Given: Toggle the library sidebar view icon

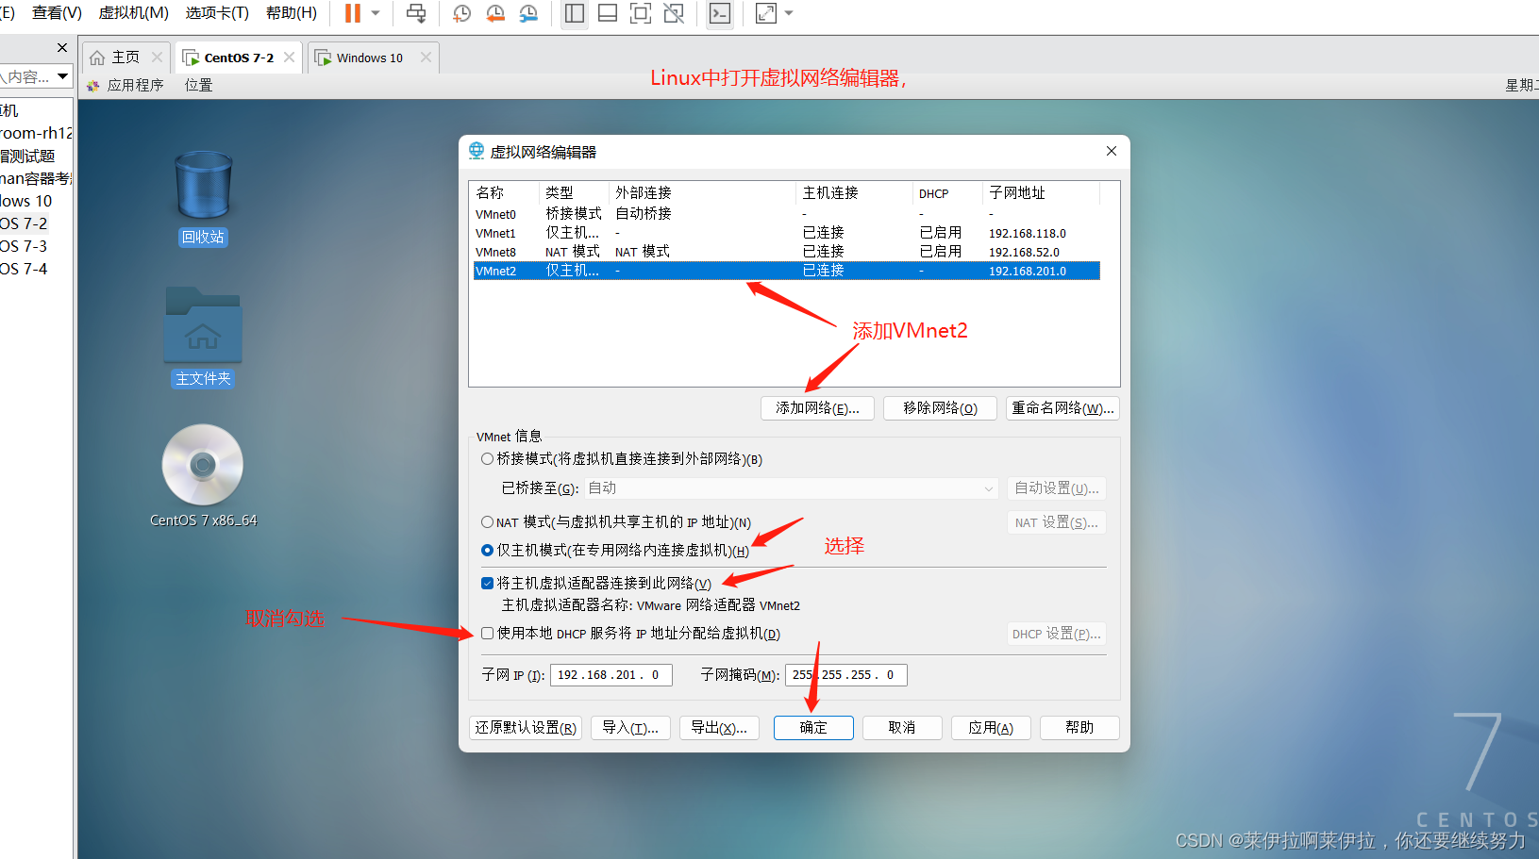Looking at the screenshot, I should (575, 13).
